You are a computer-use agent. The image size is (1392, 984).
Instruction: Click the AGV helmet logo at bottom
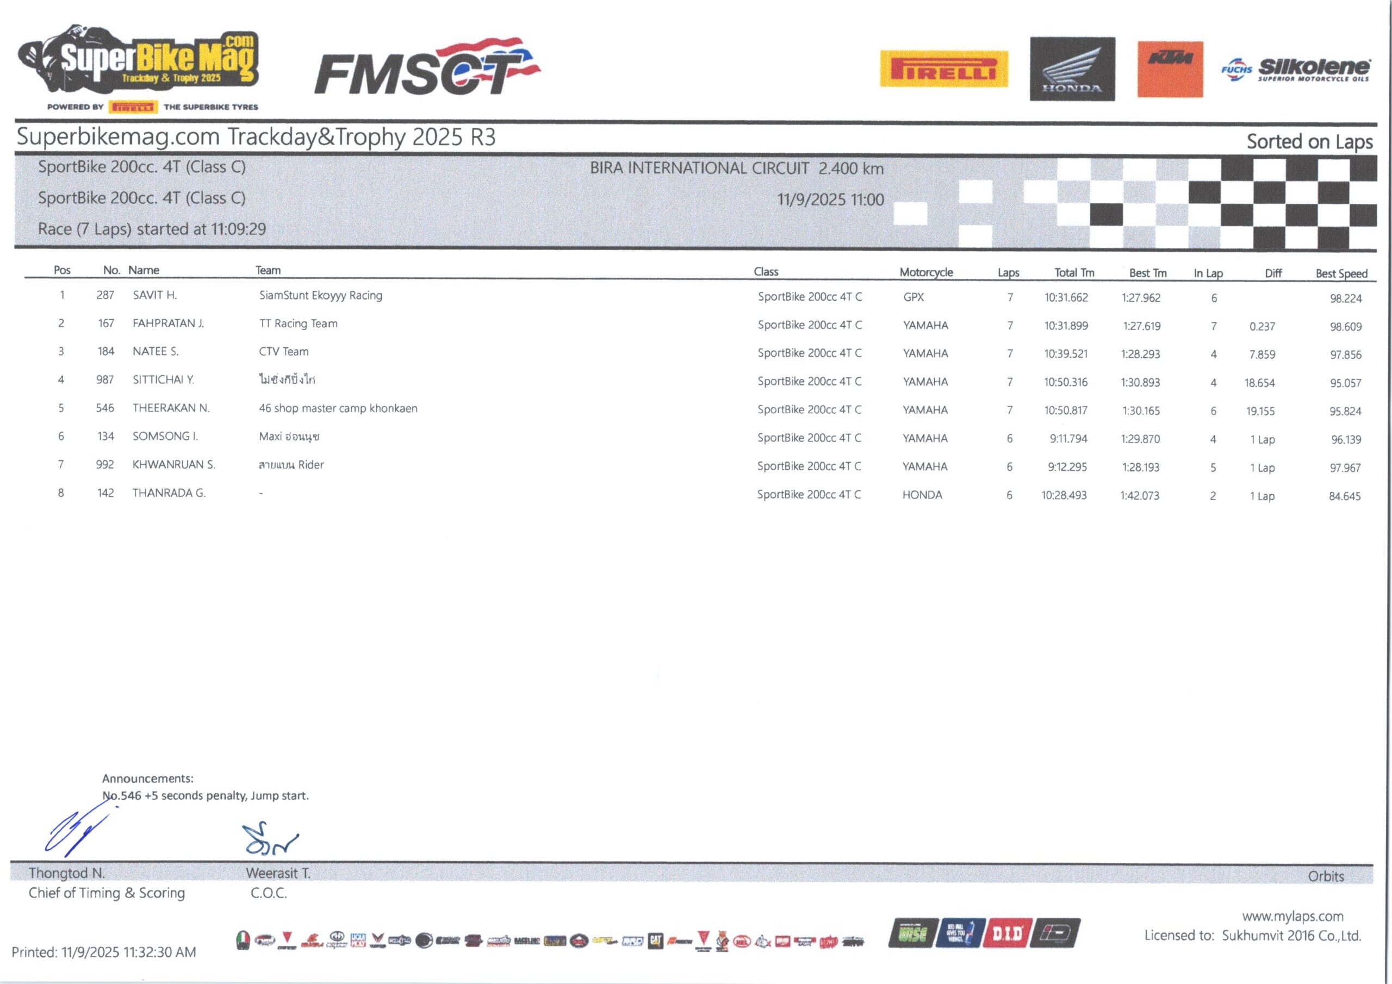(243, 941)
